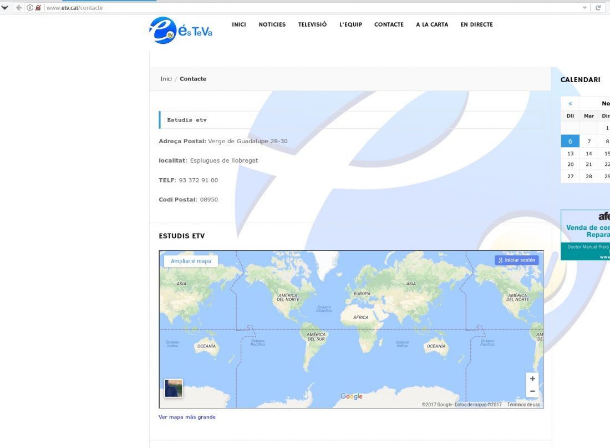Zoom out on the map
This screenshot has width=610, height=448.
(x=532, y=391)
